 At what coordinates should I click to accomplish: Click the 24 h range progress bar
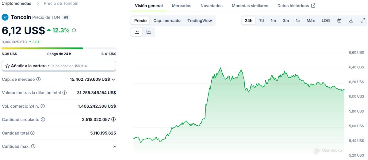pos(59,48)
